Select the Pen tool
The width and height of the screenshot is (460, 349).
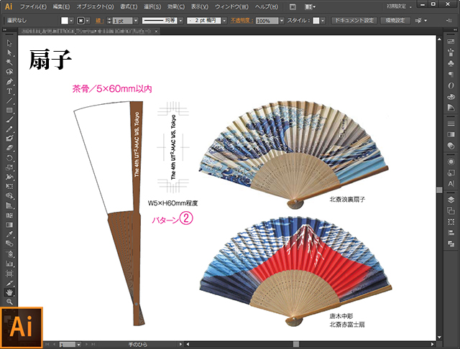pos(9,81)
